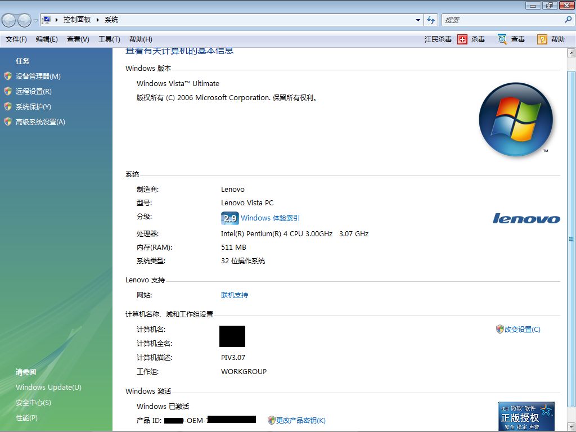Click the shield icon beside 设备管理器

click(x=8, y=76)
